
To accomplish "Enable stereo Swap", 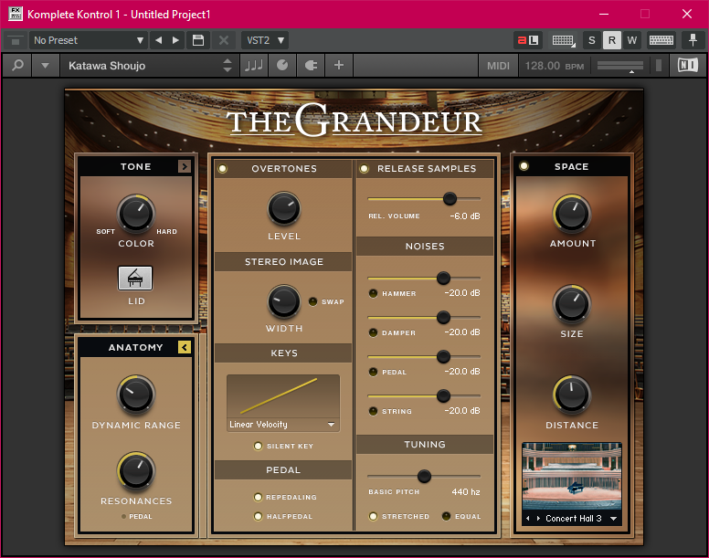I will click(x=312, y=301).
